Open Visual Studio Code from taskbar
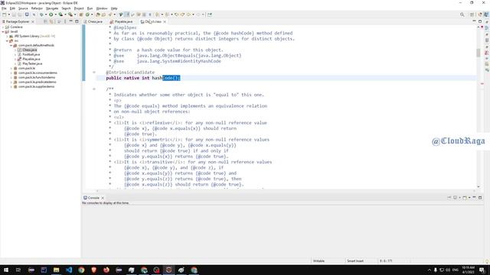The height and width of the screenshot is (275, 490). (69, 270)
